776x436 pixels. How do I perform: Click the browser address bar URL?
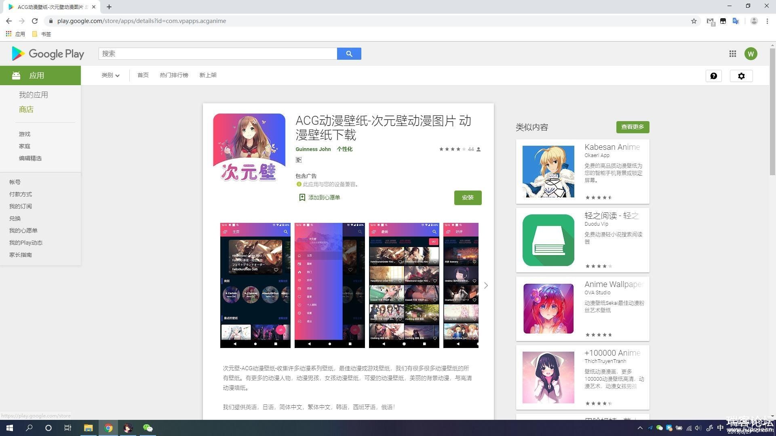coord(141,21)
